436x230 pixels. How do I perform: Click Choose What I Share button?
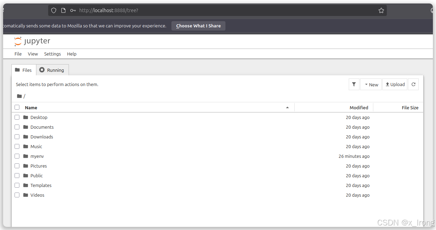[x=198, y=26]
